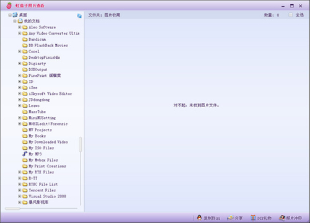Expand the Aleo Software folder
Screen dimensions: 310x223
(x=20, y=27)
